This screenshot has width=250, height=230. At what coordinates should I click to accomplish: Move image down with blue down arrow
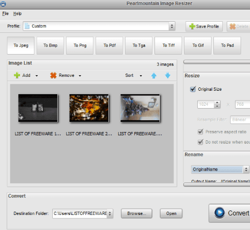(168, 75)
